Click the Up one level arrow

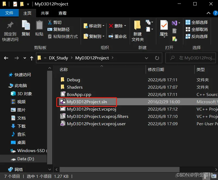coord(32,58)
